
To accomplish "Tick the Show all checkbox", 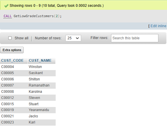I will pos(10,38).
